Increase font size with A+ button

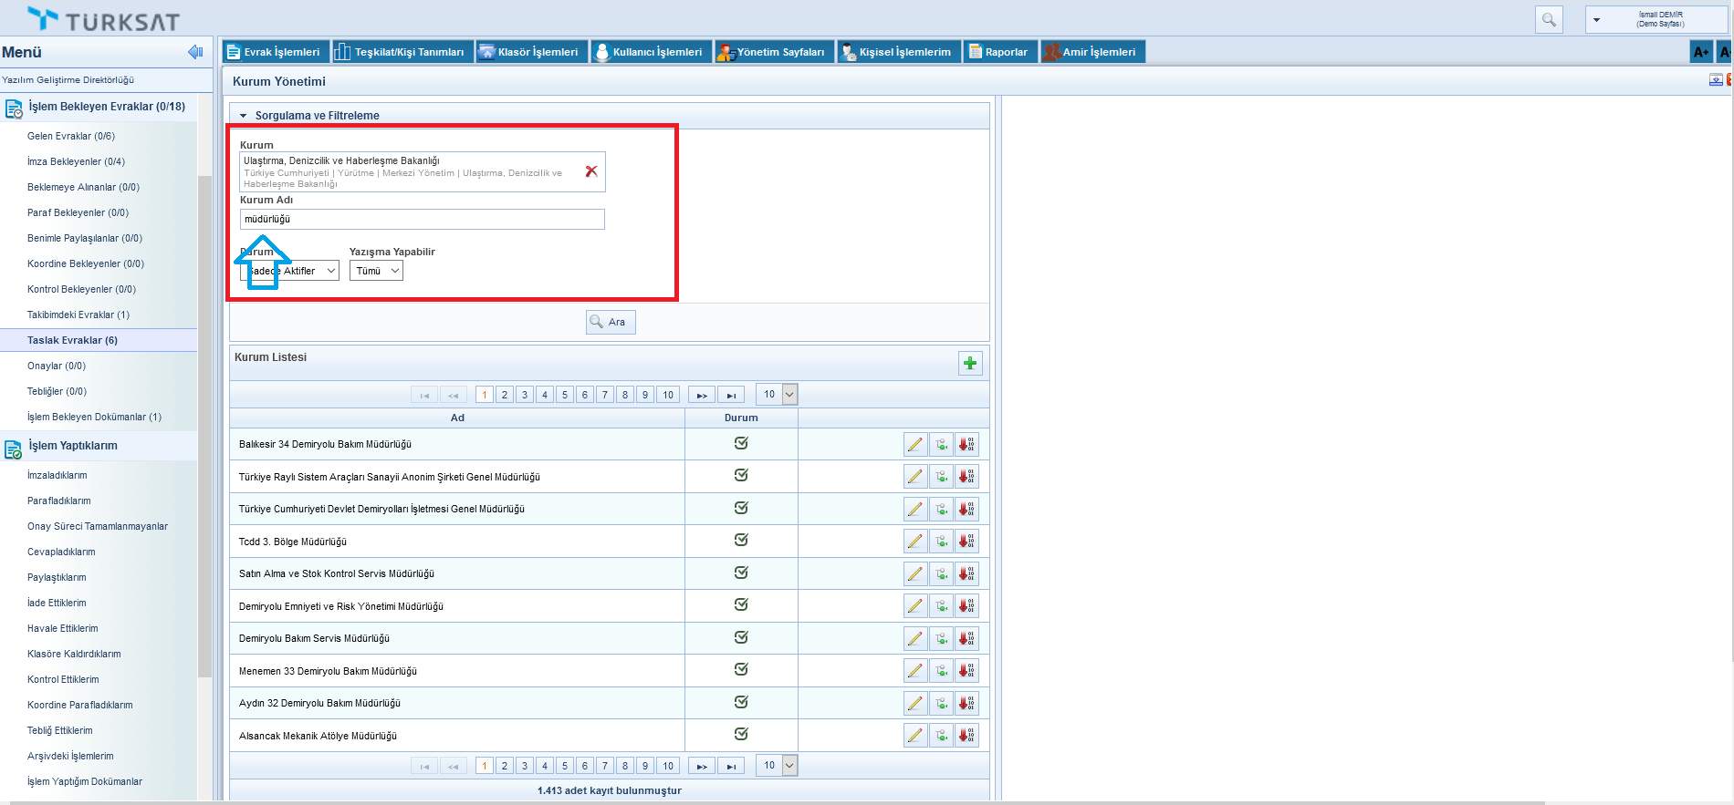(x=1700, y=52)
